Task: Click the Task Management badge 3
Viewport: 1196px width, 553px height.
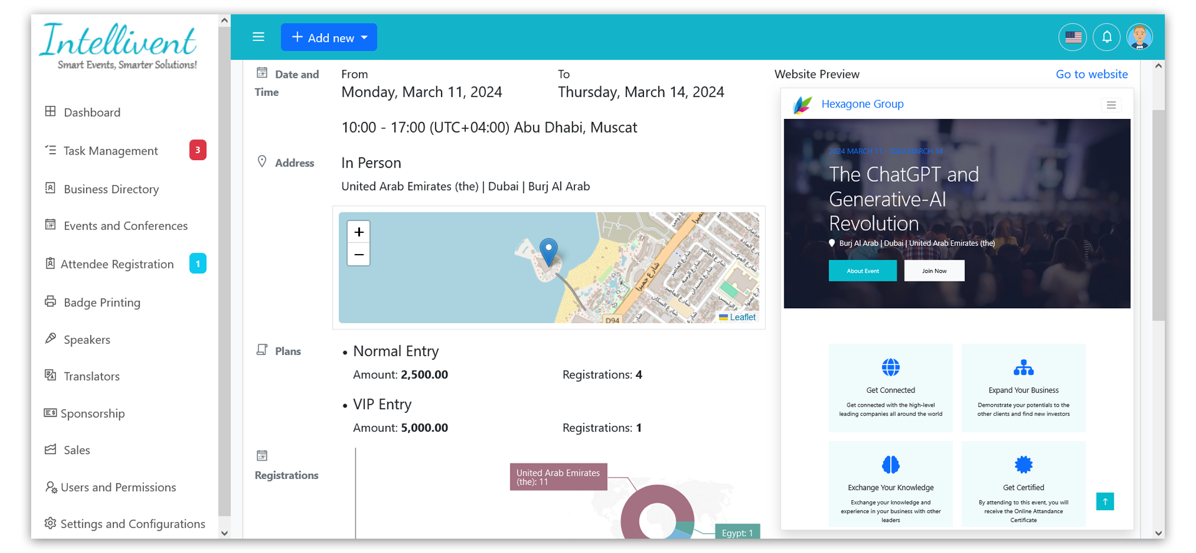Action: (197, 150)
